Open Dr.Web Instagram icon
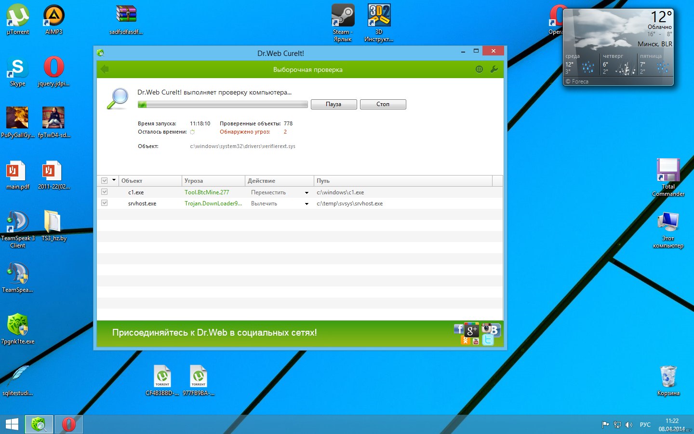The height and width of the screenshot is (434, 694). [x=486, y=328]
